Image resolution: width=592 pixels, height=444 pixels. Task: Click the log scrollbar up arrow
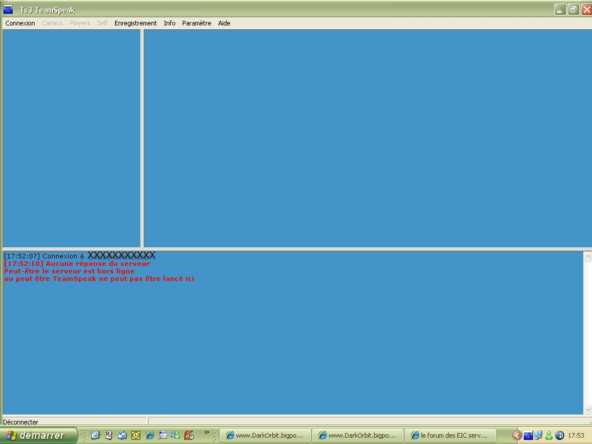(588, 256)
